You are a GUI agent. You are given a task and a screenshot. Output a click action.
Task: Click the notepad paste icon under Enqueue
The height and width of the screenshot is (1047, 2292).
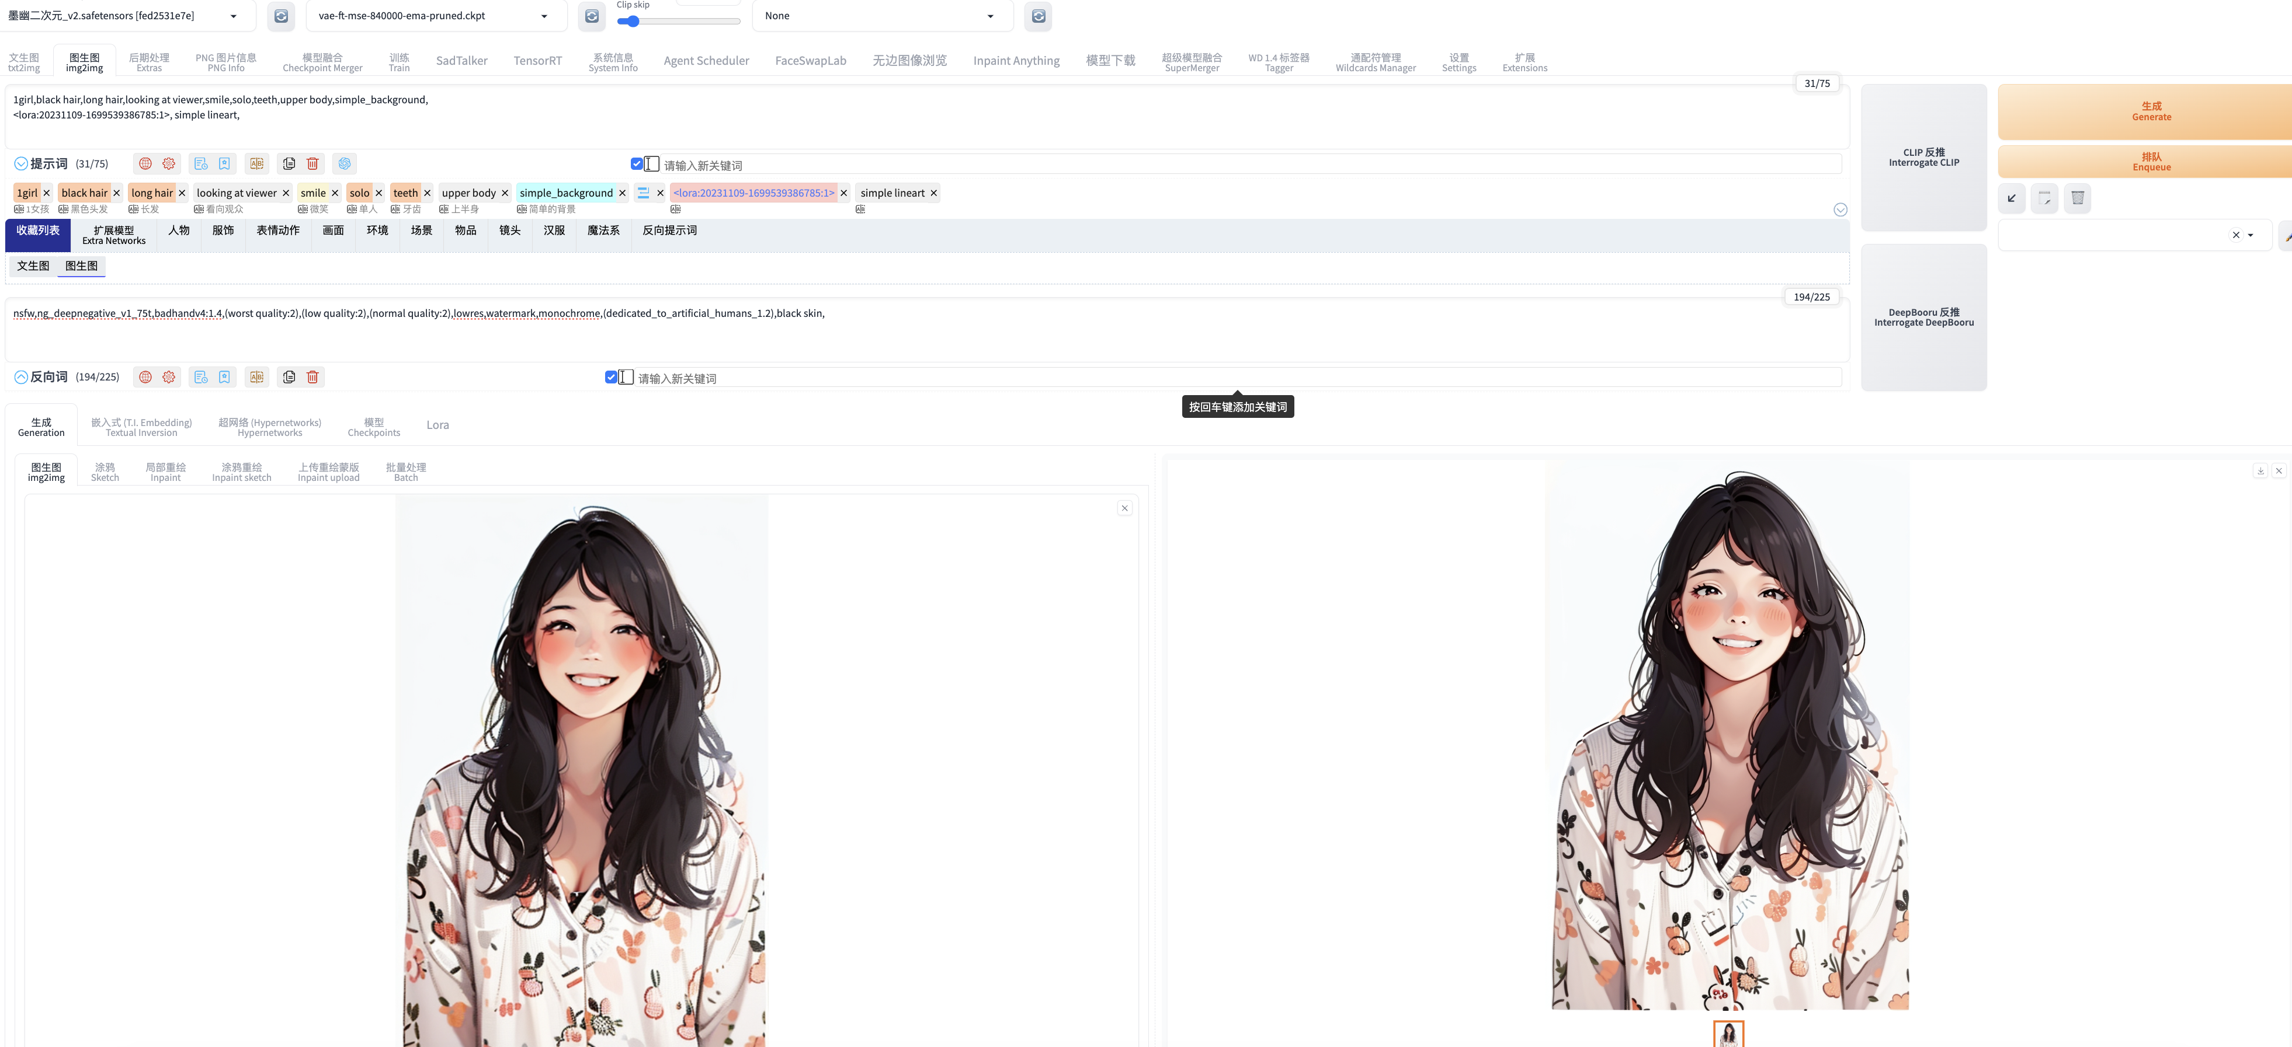point(2045,198)
